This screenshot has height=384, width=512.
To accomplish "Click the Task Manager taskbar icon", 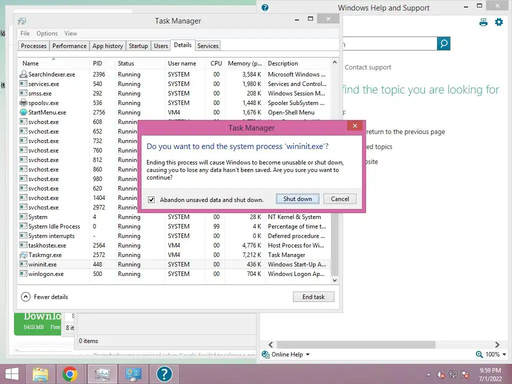I will pyautogui.click(x=102, y=374).
